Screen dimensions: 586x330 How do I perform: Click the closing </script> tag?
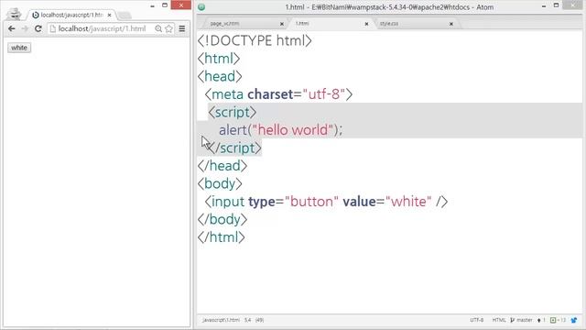[234, 148]
